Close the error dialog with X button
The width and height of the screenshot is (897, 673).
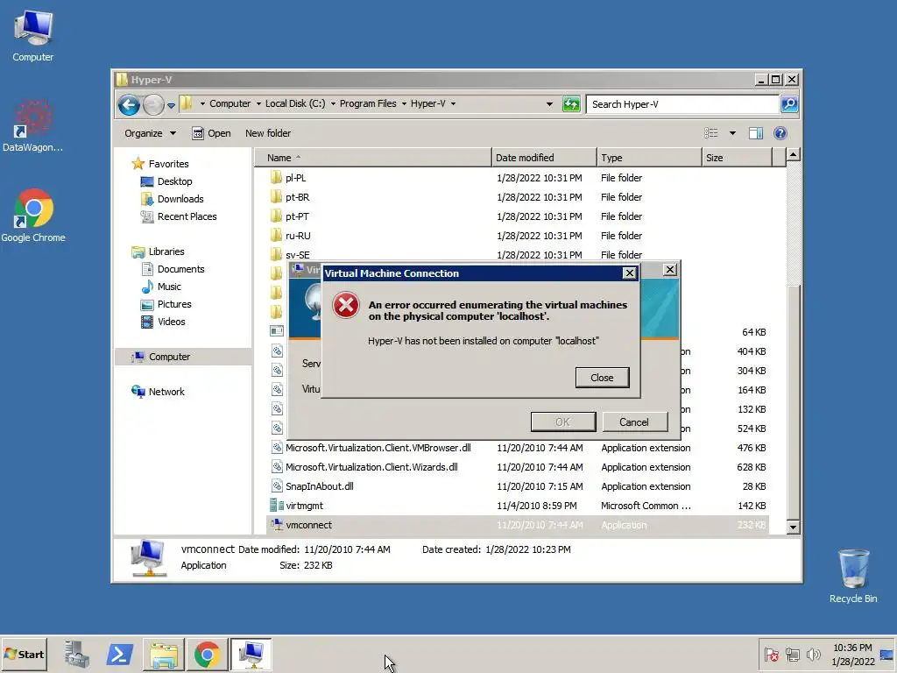coord(629,273)
